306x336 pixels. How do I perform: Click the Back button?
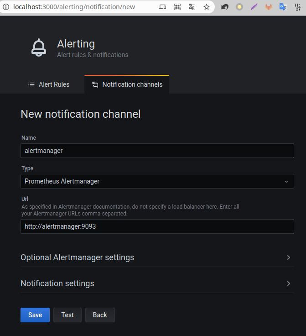100,315
